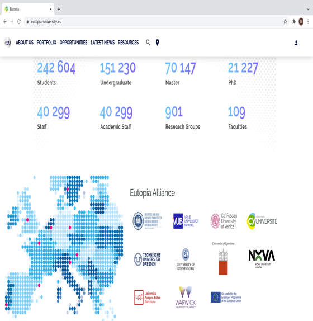The height and width of the screenshot is (321, 313).
Task: Click the Ca' Foscari University of Venice logo
Action: coord(224,221)
